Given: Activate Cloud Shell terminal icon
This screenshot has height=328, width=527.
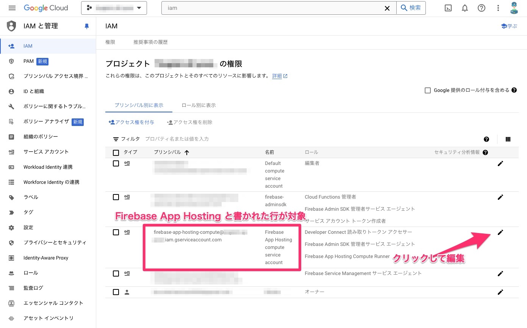Looking at the screenshot, I should point(448,8).
